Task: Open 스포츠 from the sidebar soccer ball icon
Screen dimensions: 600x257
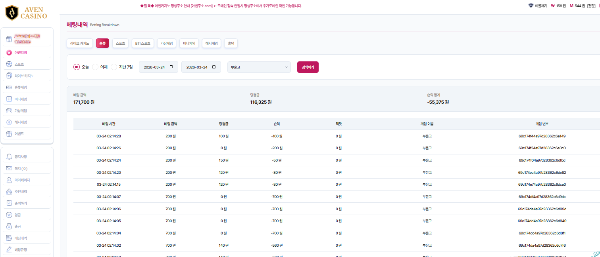Action: pos(9,64)
